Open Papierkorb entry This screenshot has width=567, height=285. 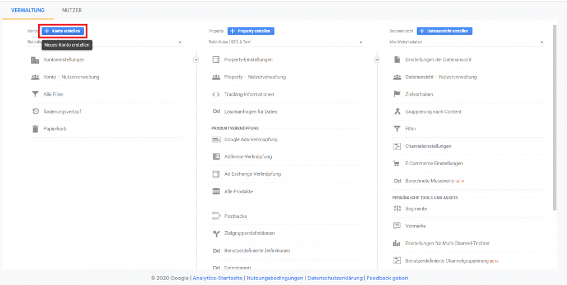[55, 128]
